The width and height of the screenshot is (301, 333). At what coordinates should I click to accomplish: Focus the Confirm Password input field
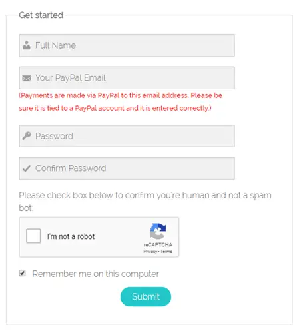point(127,168)
